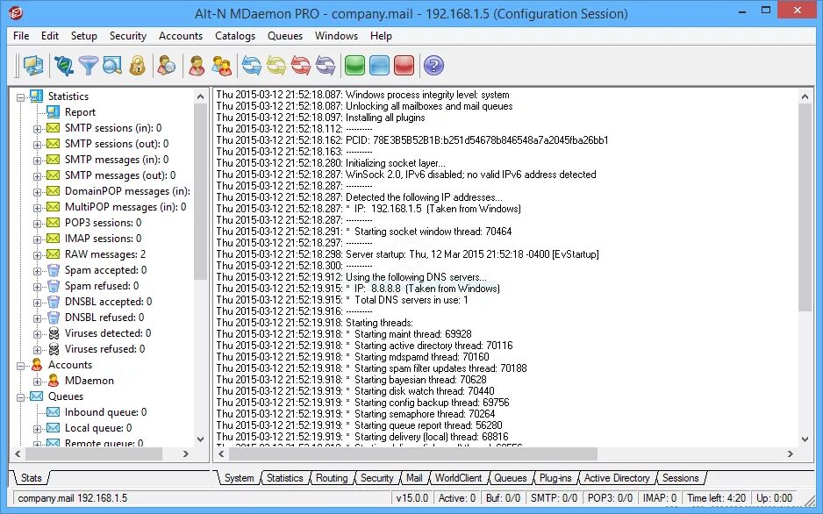The image size is (823, 514).
Task: Click the PCID log line
Action: pyautogui.click(x=412, y=140)
